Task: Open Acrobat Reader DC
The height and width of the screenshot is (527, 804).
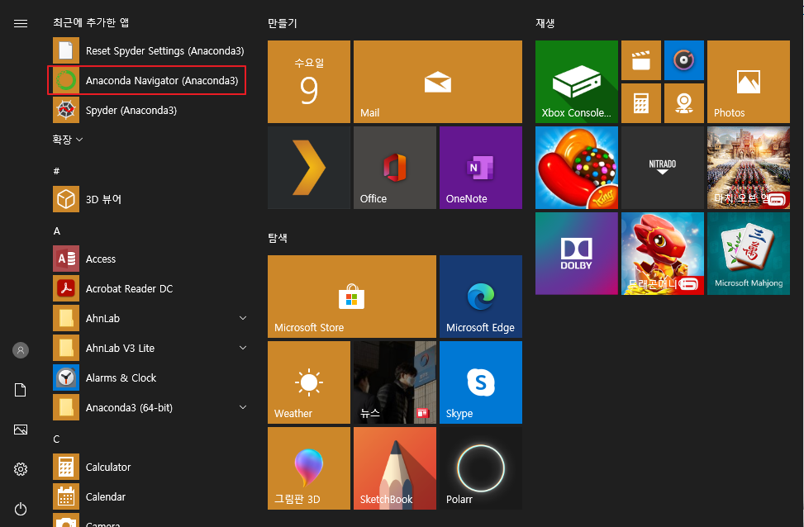Action: coord(150,288)
